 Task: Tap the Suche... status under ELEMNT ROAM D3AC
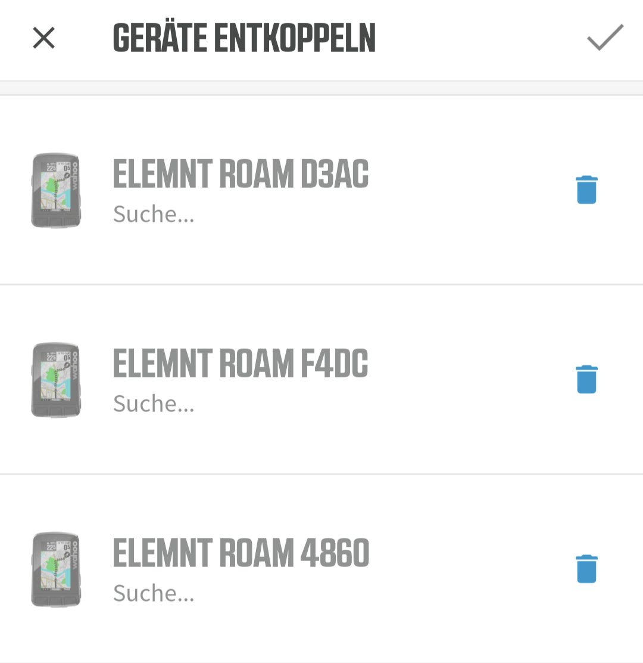[154, 214]
